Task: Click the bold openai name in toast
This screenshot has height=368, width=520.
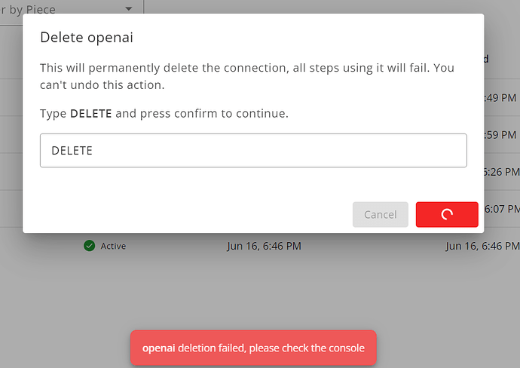Action: [159, 348]
